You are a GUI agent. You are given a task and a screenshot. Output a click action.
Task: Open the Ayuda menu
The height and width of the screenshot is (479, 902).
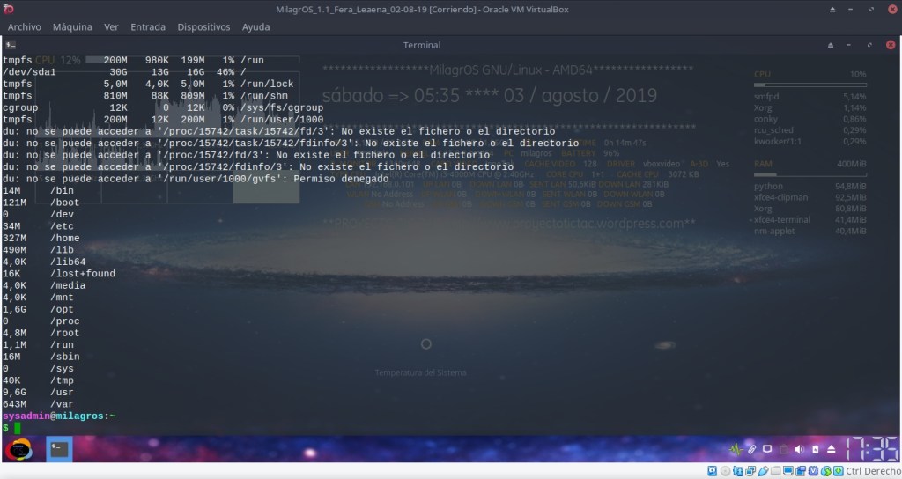(x=256, y=27)
